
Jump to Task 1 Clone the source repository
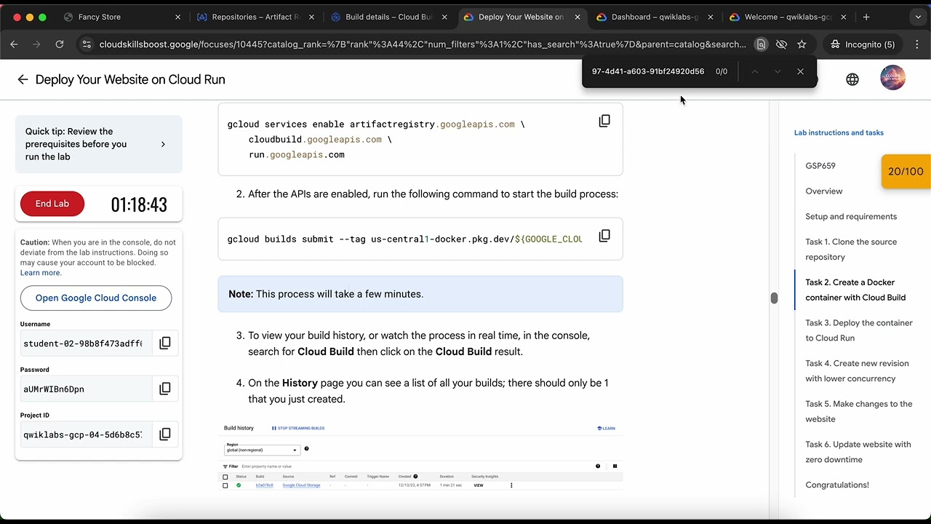tap(851, 250)
